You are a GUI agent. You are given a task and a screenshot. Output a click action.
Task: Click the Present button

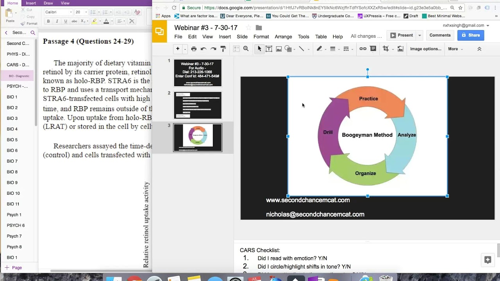click(x=402, y=35)
